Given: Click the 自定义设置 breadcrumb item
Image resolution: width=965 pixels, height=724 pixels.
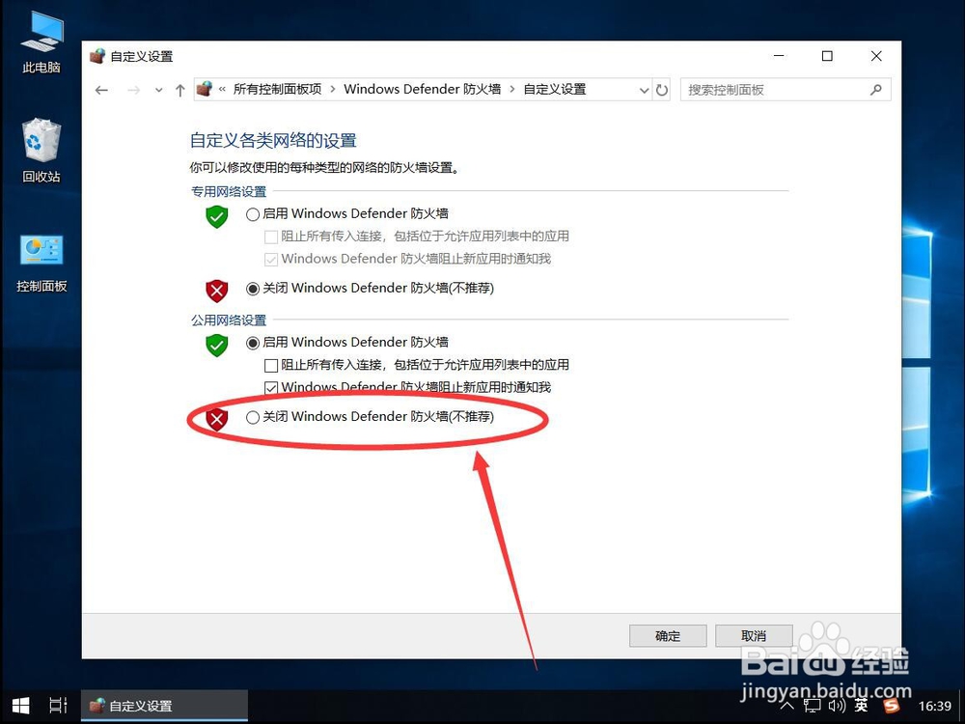Looking at the screenshot, I should coord(555,89).
